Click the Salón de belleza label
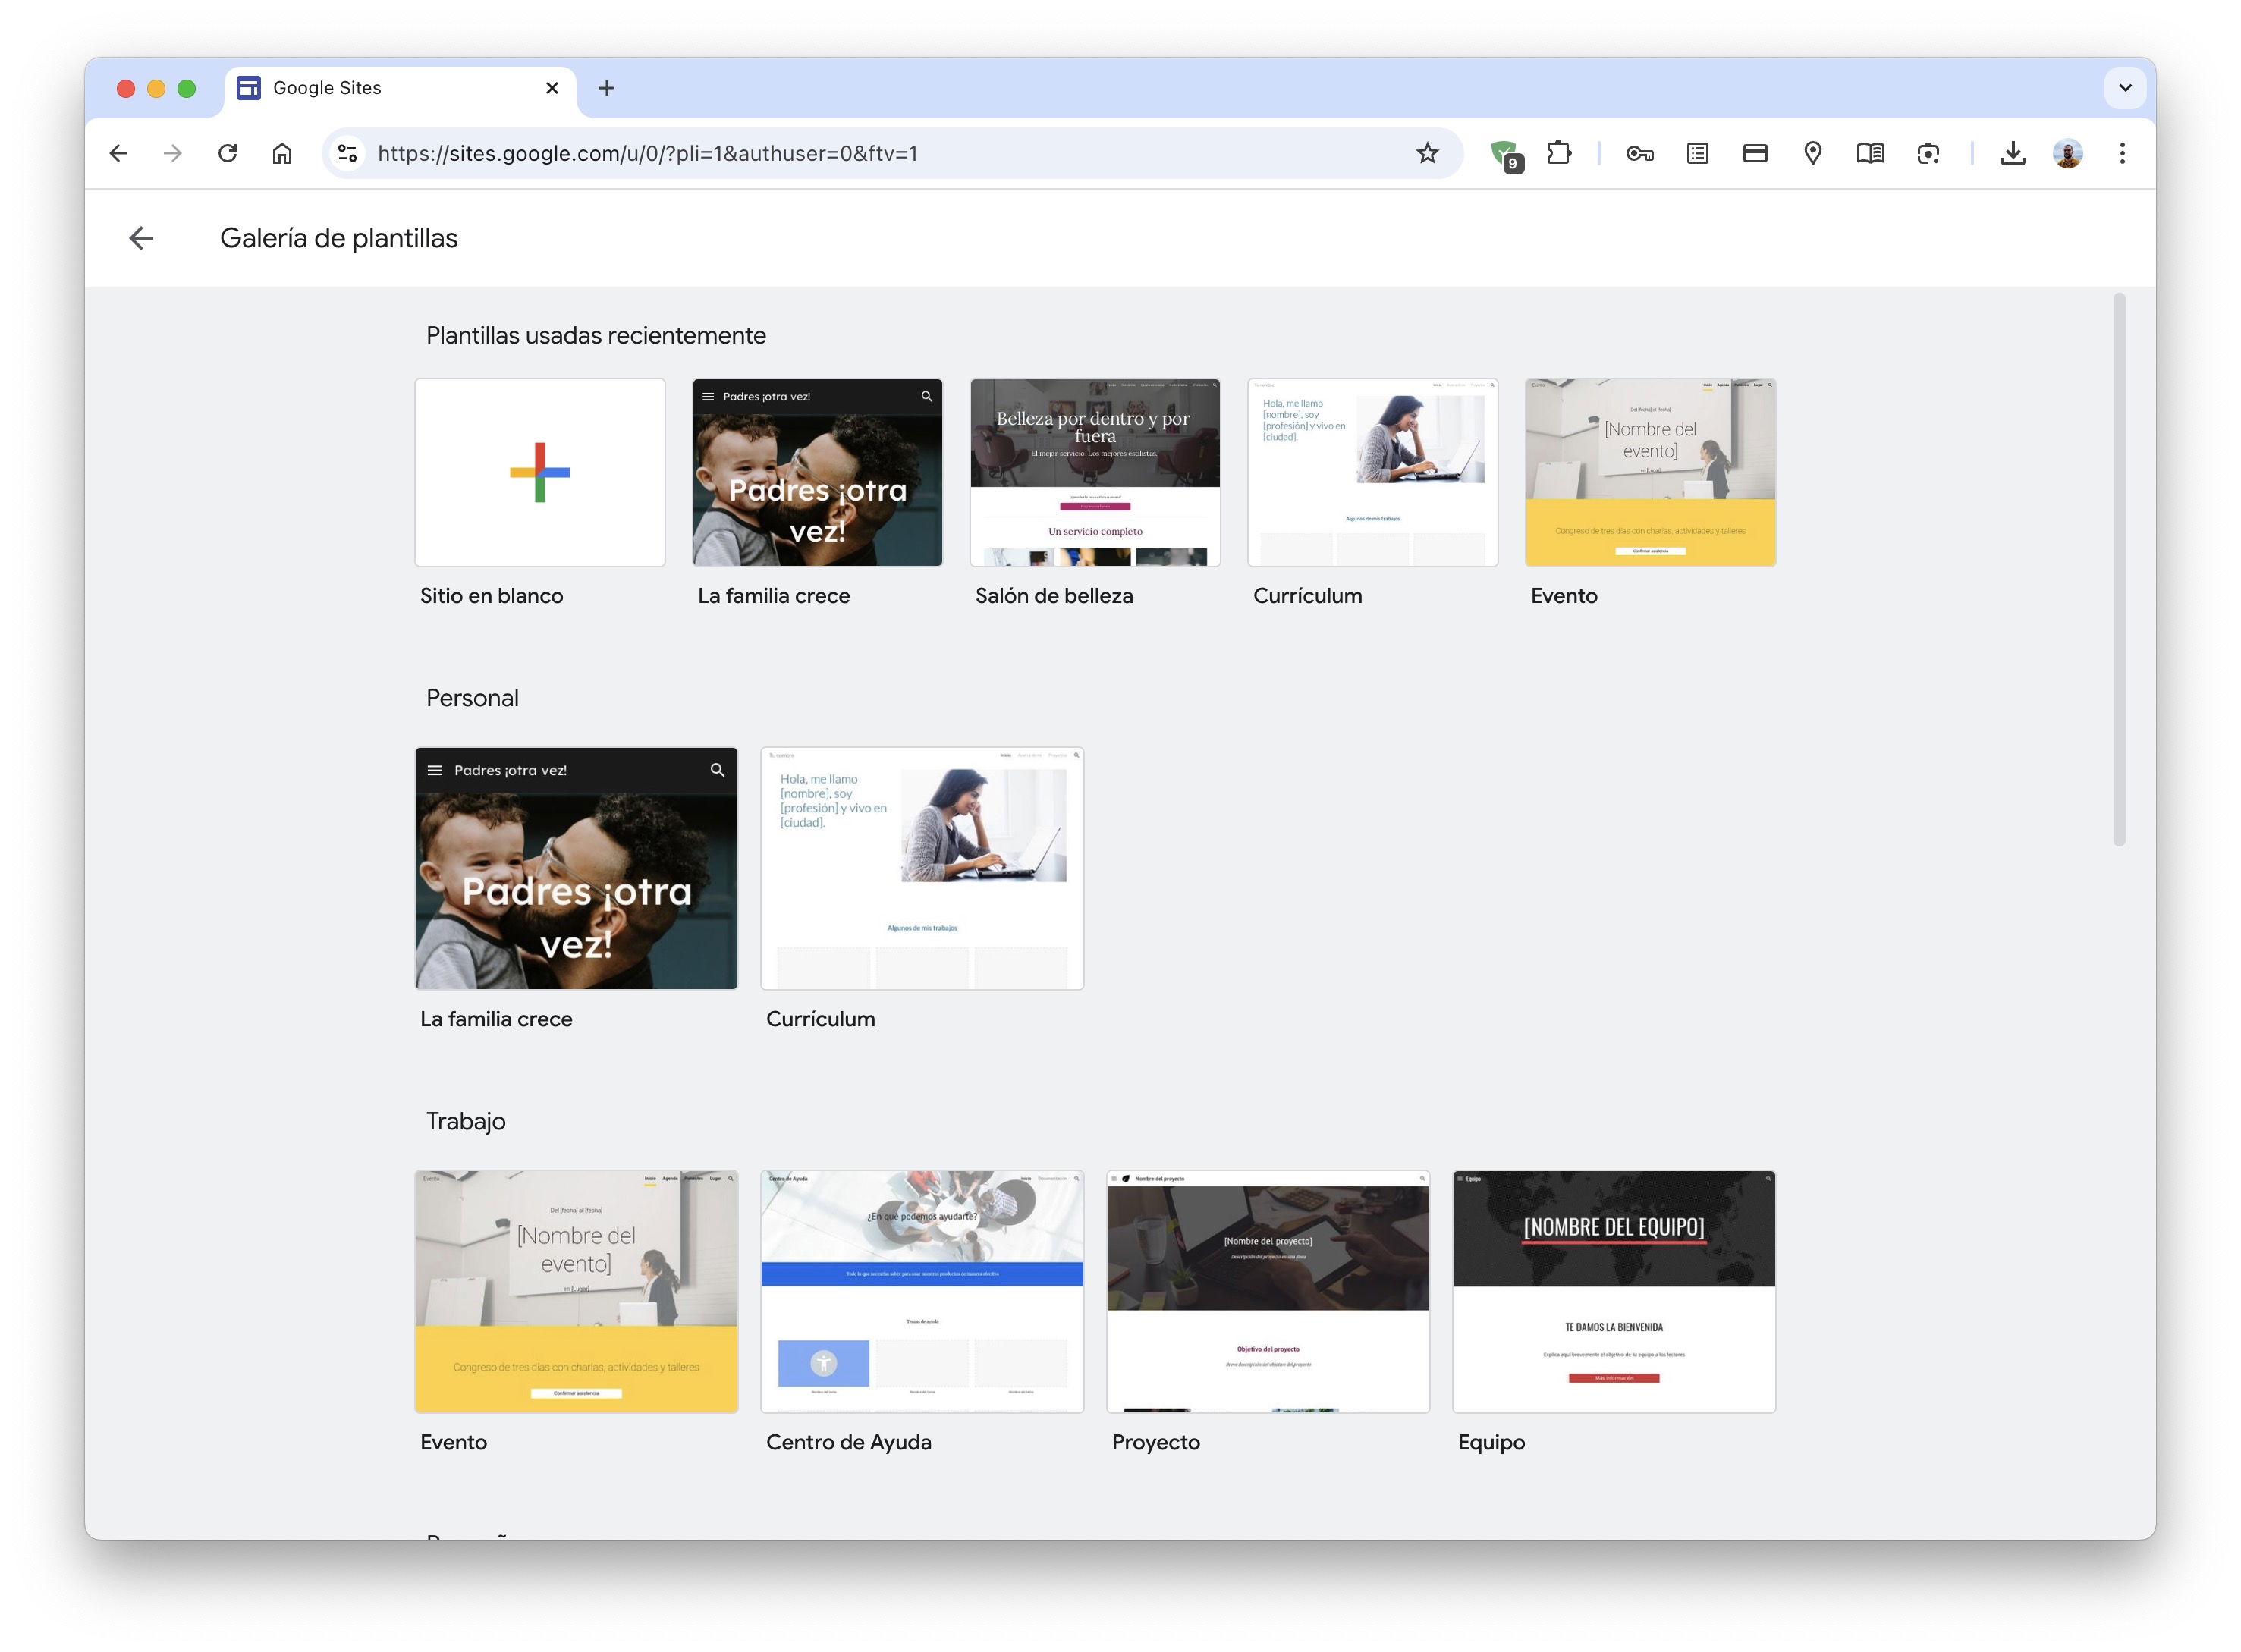The width and height of the screenshot is (2241, 1652). click(x=1054, y=596)
